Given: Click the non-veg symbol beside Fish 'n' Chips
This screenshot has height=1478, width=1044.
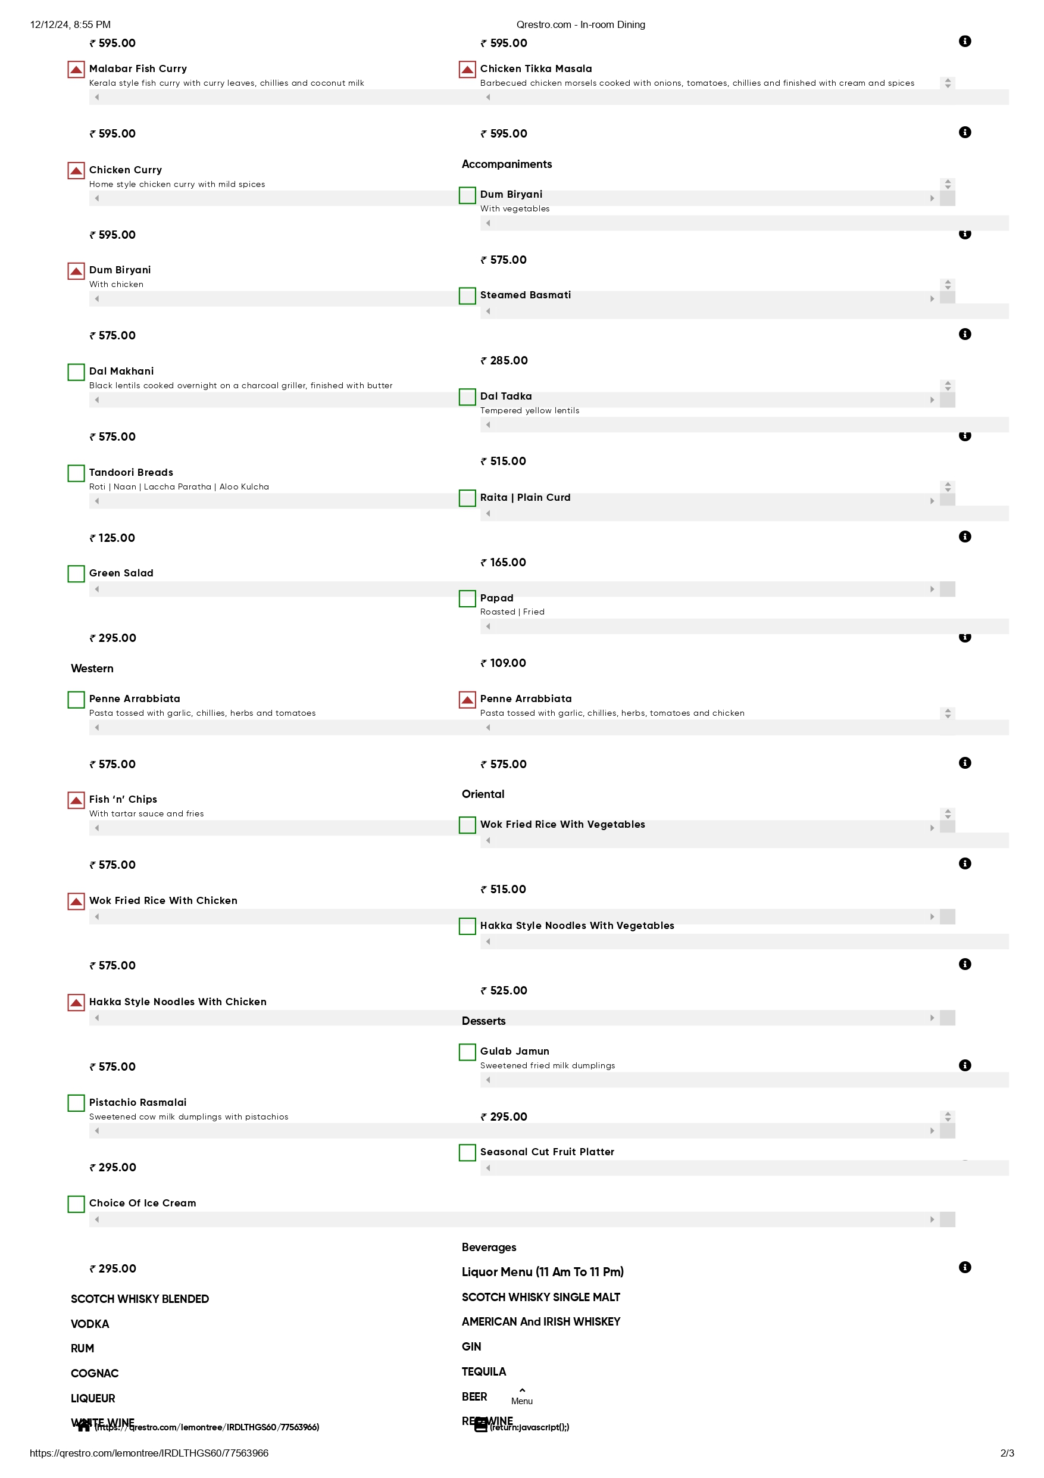Looking at the screenshot, I should pyautogui.click(x=76, y=800).
